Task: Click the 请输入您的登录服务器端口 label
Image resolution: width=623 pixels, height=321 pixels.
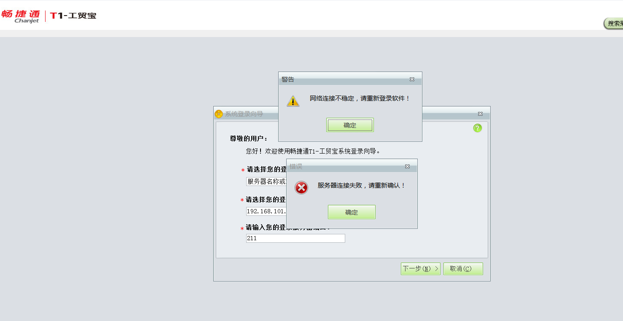Action: click(x=289, y=227)
